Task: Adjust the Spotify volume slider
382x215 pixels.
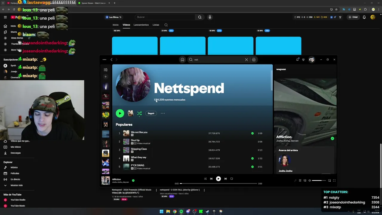Action: 319,180
